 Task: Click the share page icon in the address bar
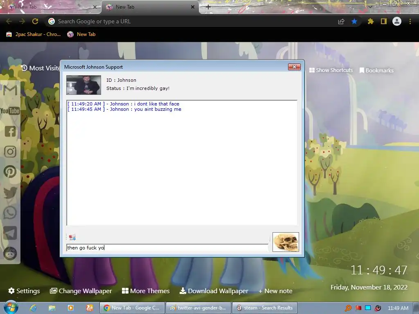[341, 21]
